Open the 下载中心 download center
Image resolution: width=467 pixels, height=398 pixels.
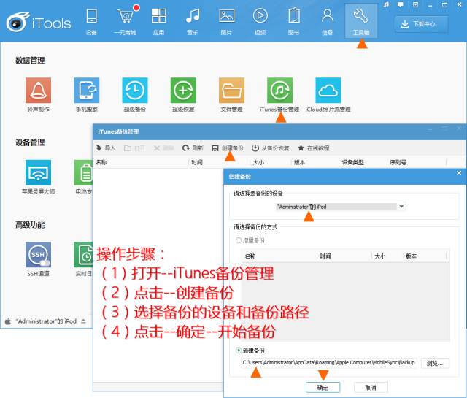[422, 24]
